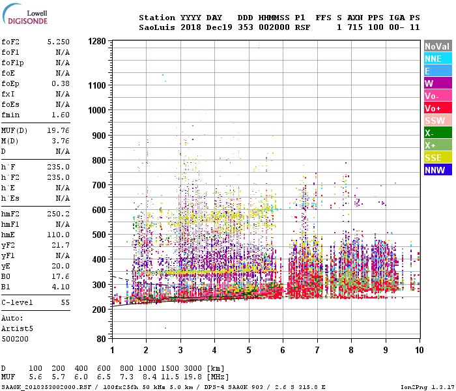
Task: Click the hmF2 value 250.2
Action: point(59,214)
